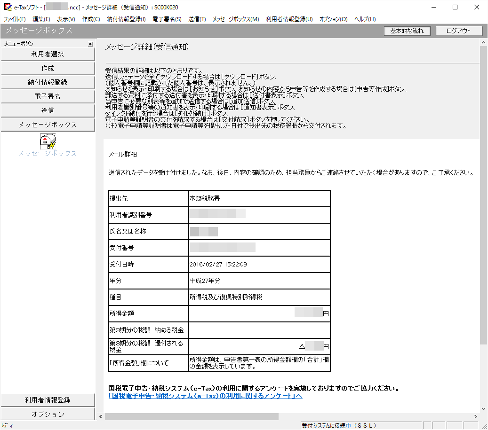Open the ファイル(F) menu

click(15, 19)
